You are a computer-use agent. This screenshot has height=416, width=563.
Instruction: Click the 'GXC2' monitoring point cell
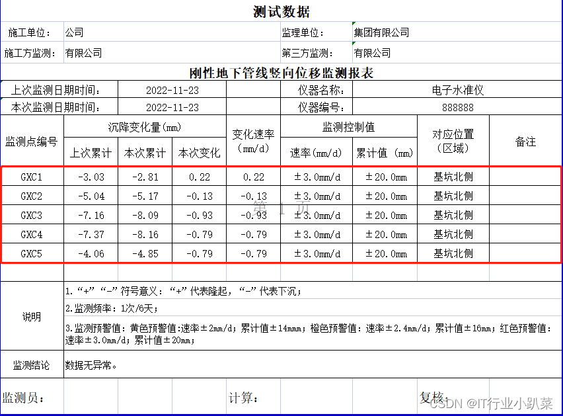pyautogui.click(x=32, y=196)
